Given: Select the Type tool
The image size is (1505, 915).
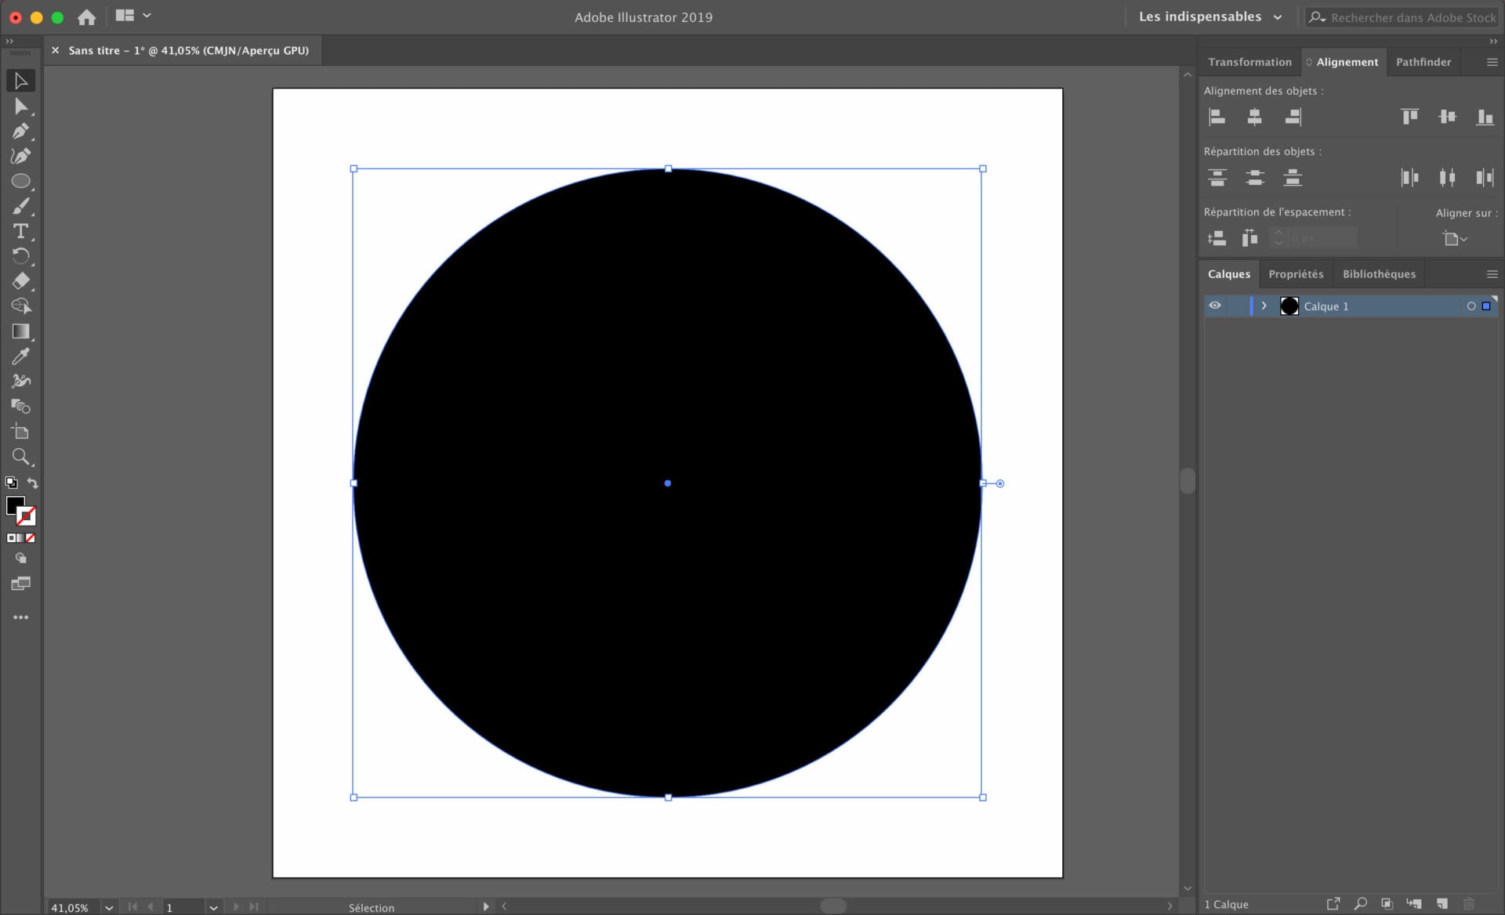Looking at the screenshot, I should coord(20,231).
